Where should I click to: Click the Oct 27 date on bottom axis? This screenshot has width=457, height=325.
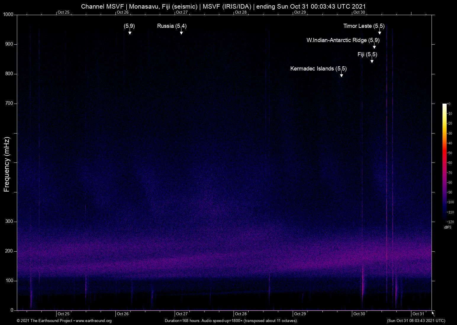point(182,314)
